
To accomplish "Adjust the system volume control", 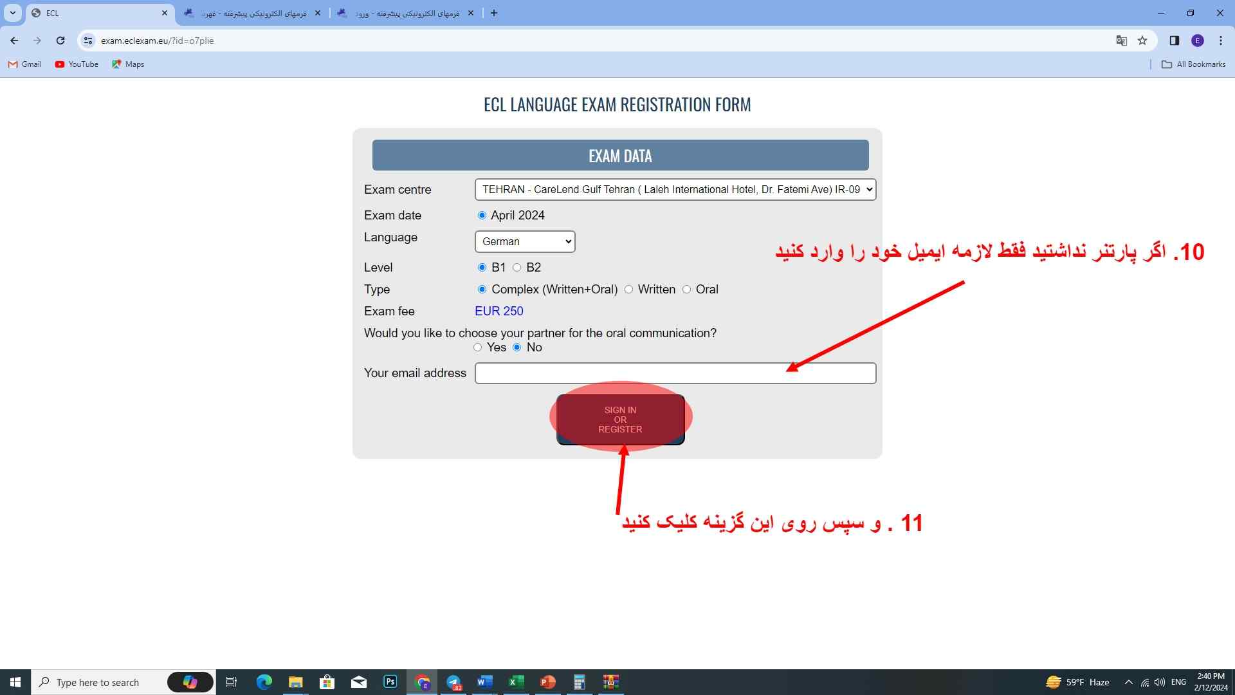I will (x=1160, y=682).
